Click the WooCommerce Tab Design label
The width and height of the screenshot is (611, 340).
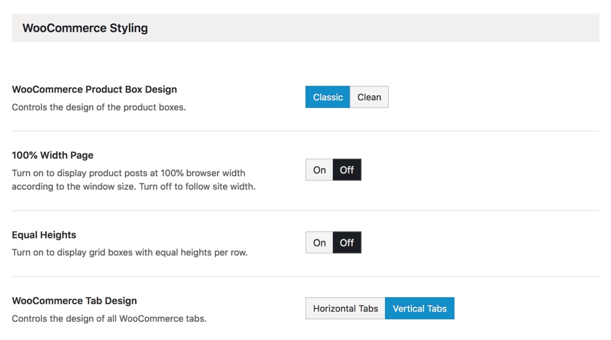coord(74,301)
